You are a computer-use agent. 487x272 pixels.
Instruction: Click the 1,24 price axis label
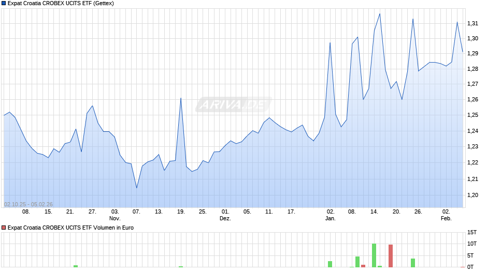472,131
